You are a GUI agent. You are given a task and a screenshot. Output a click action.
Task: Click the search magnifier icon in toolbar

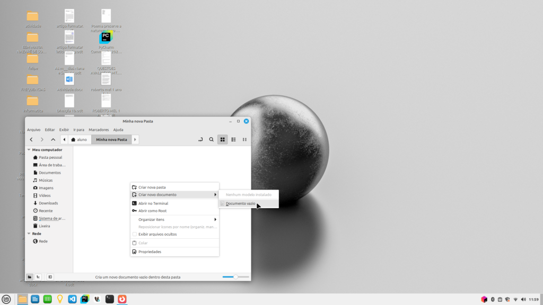(211, 140)
